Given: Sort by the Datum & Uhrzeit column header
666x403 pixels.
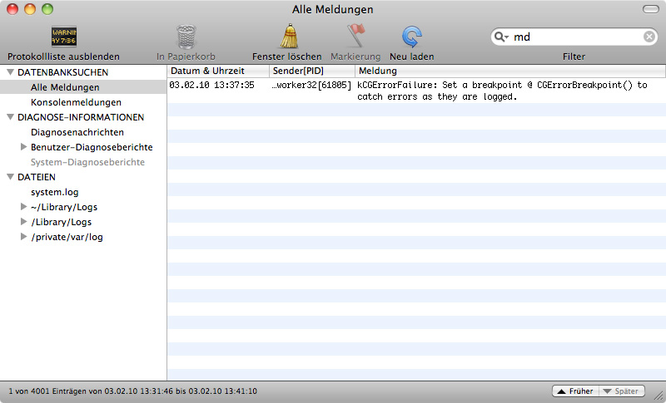Looking at the screenshot, I should pos(218,71).
